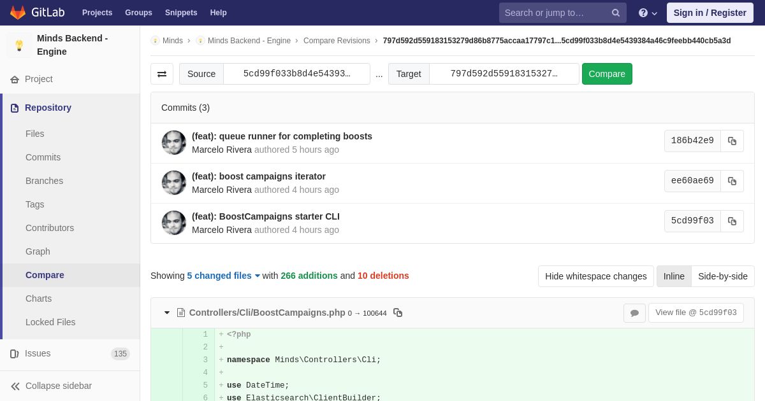Click the Project home icon in sidebar
This screenshot has width=765, height=401.
point(15,79)
